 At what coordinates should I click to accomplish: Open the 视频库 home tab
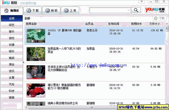(x=11, y=11)
